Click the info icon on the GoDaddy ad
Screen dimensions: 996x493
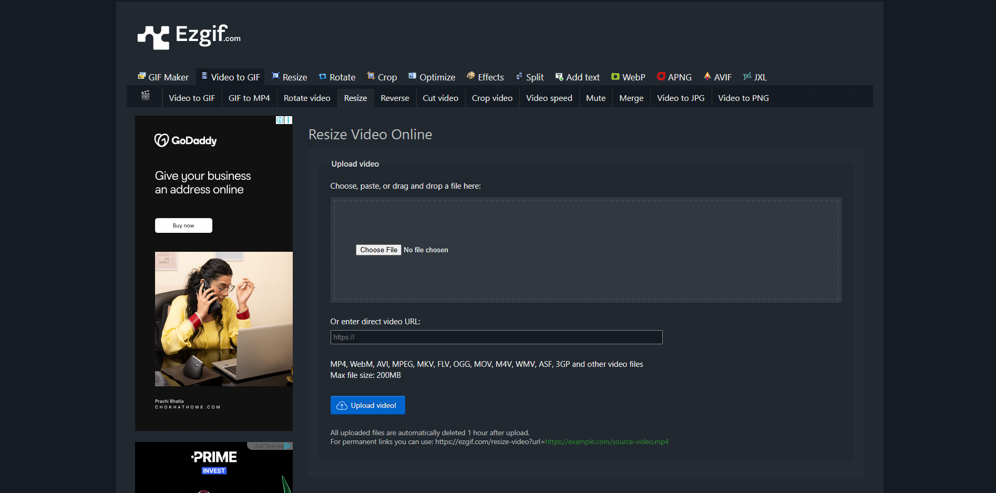coord(280,120)
